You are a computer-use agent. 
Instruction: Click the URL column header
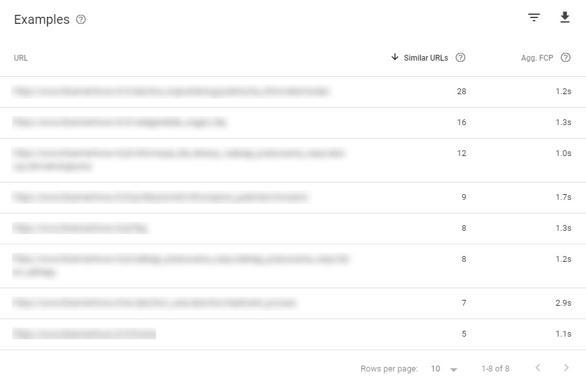(x=21, y=58)
